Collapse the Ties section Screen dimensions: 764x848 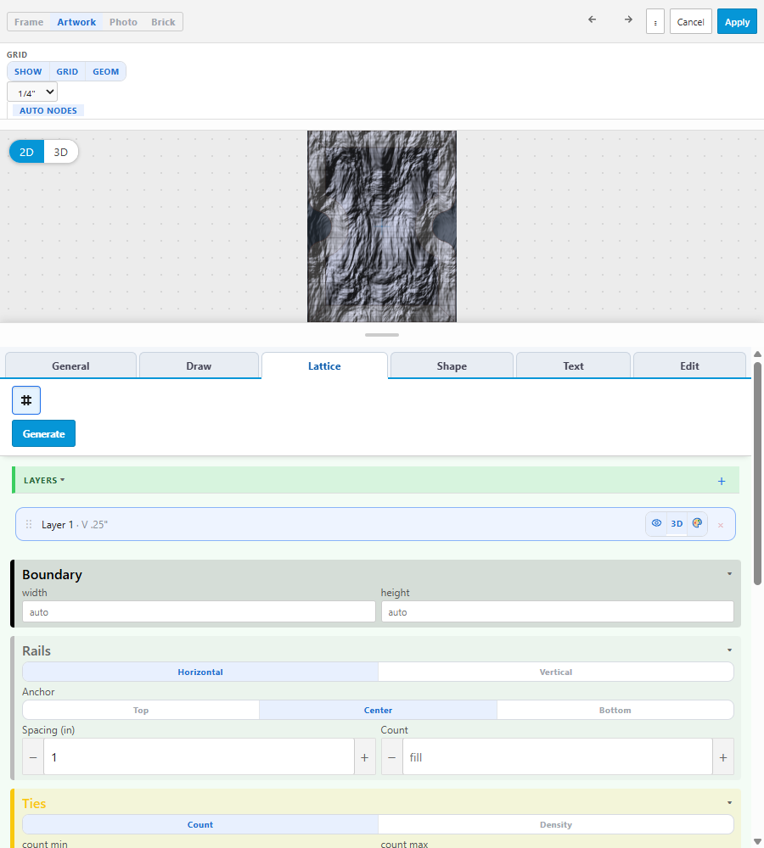point(729,803)
